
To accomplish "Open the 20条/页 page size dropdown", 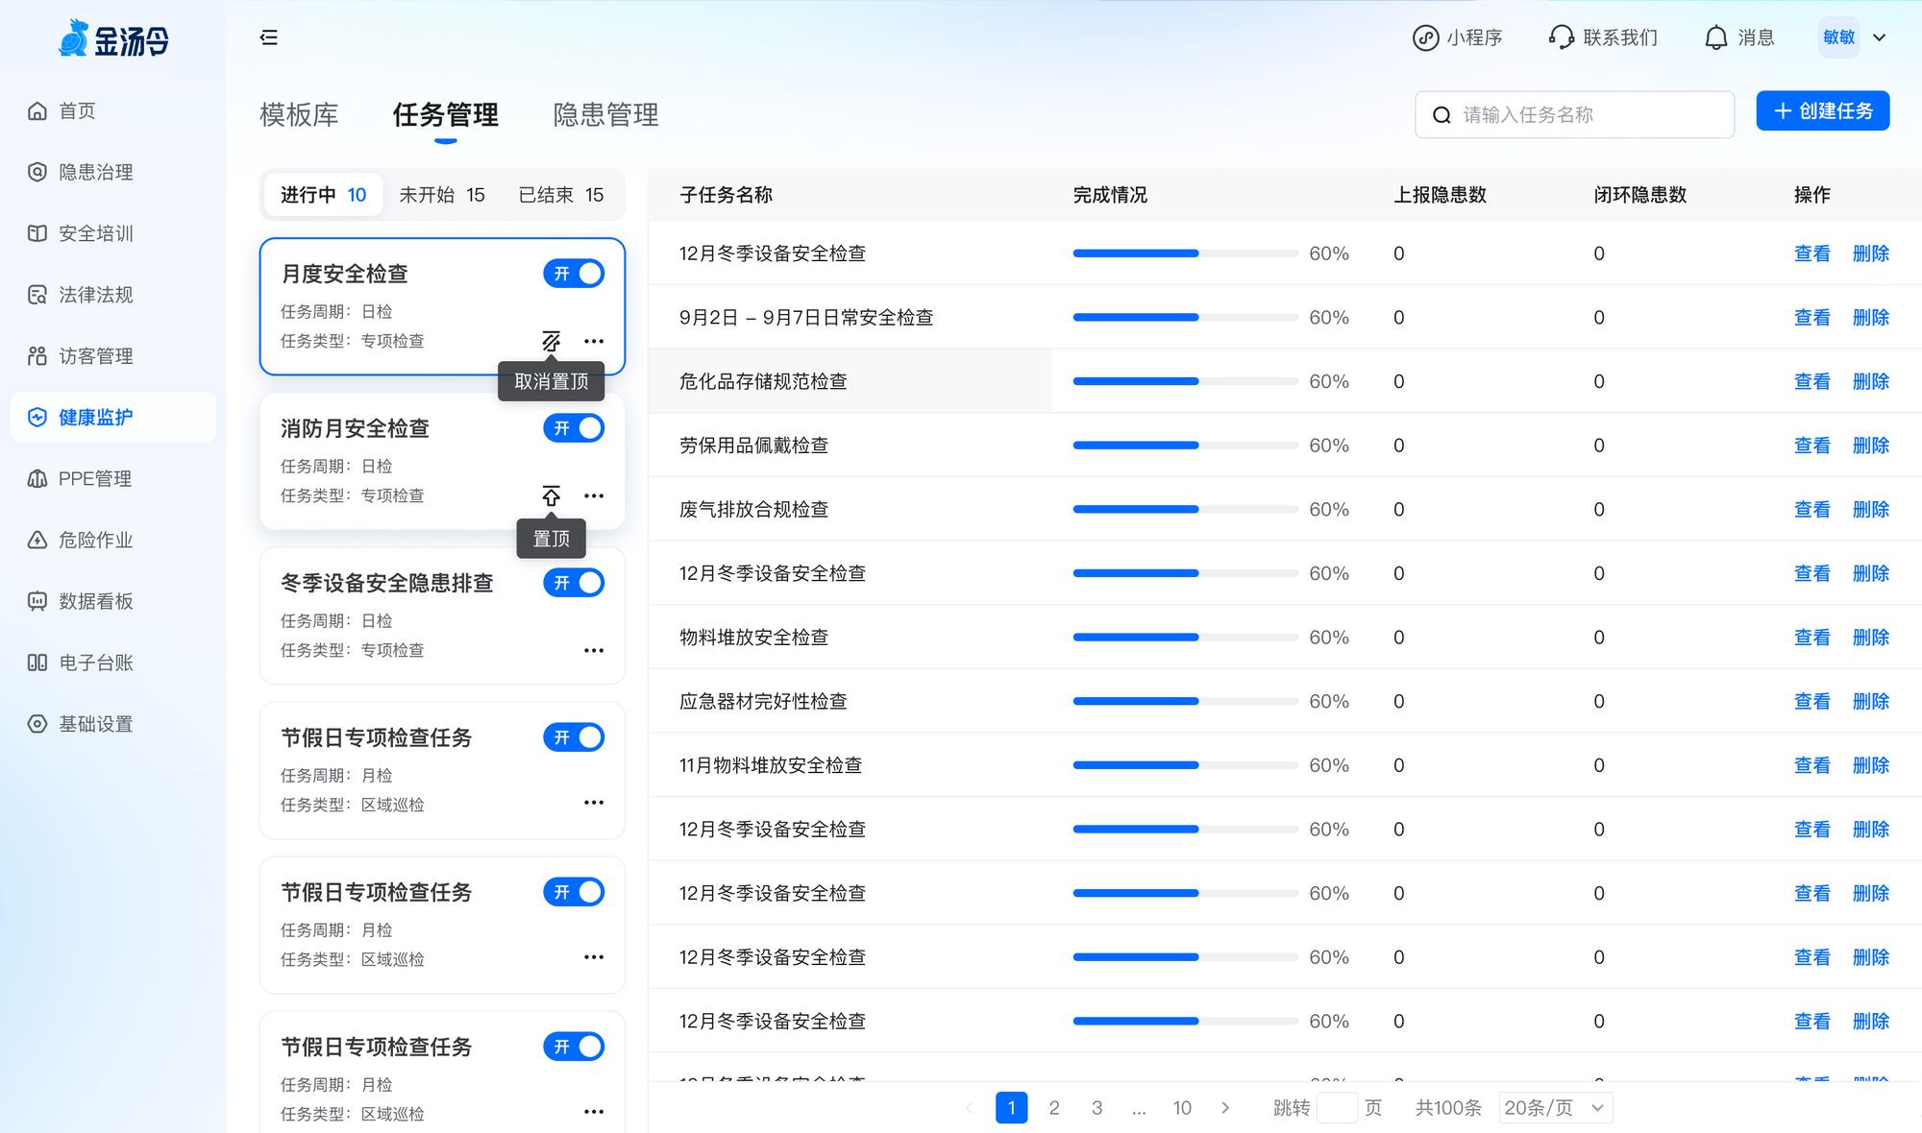I will 1555,1108.
